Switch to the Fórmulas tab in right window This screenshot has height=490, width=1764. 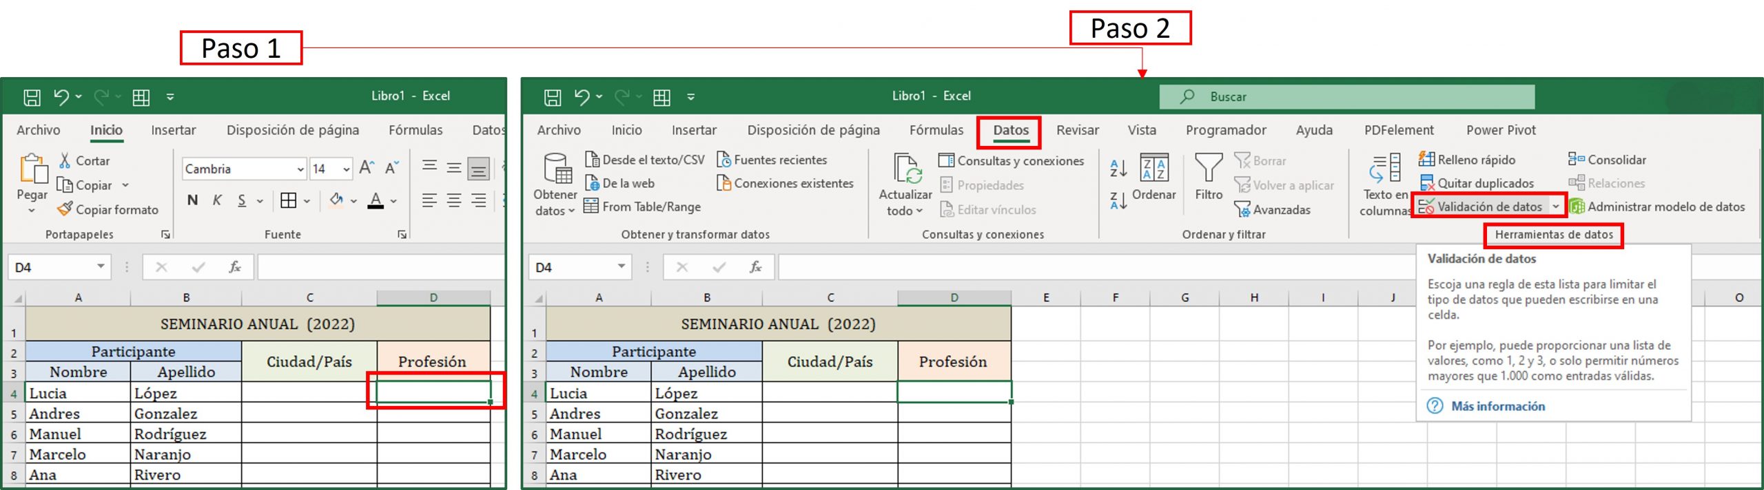[936, 130]
